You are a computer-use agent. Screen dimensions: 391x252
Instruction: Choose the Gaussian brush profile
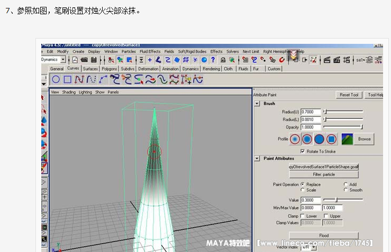295,139
